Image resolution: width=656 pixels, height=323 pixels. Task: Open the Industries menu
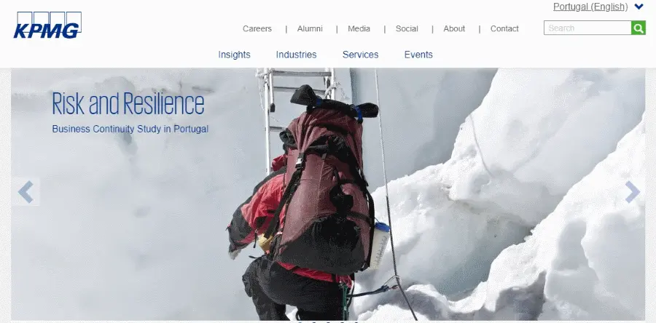click(296, 55)
